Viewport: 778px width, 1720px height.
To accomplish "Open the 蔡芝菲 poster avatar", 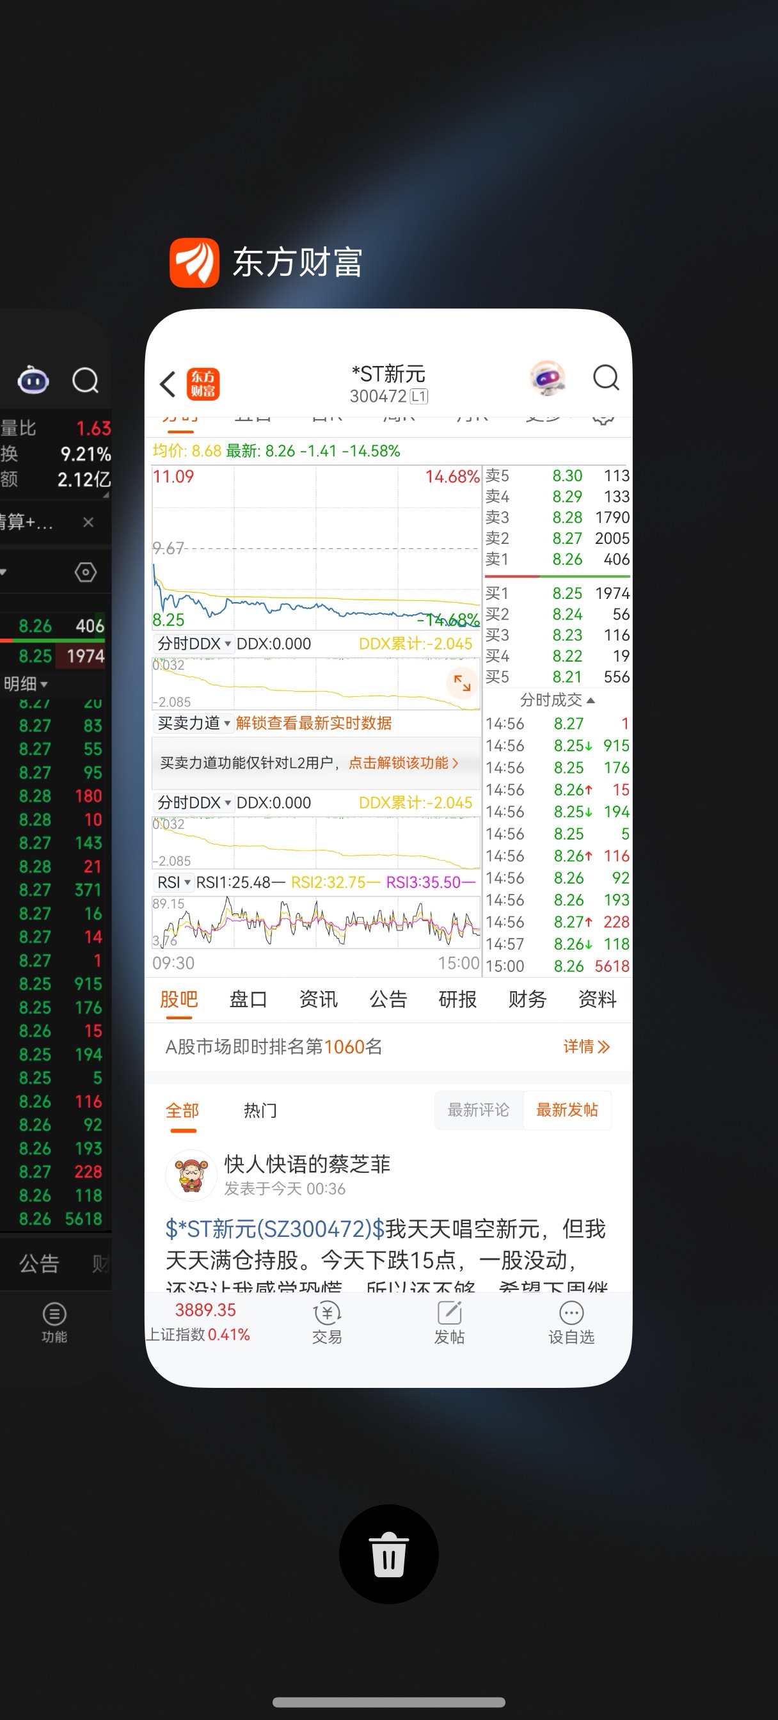I will point(191,1175).
